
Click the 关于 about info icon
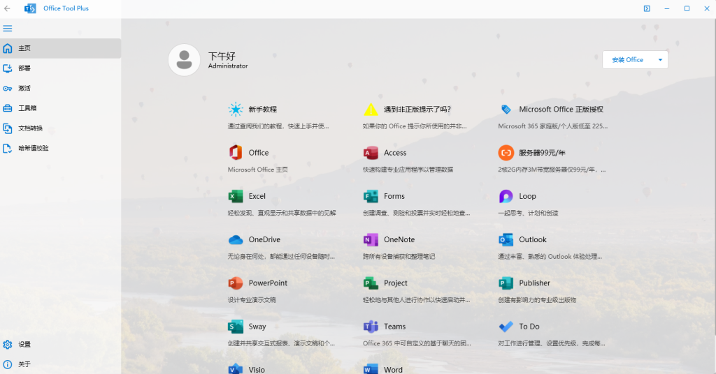pyautogui.click(x=7, y=364)
